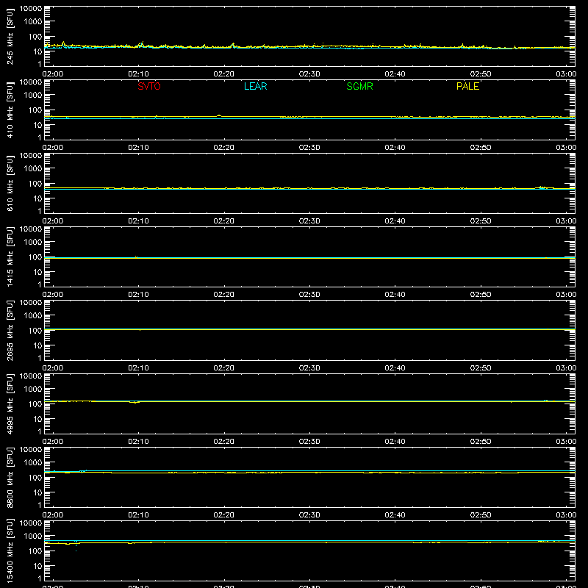588x588 pixels.
Task: Click the green SGMR station legend label
Action: click(x=359, y=86)
